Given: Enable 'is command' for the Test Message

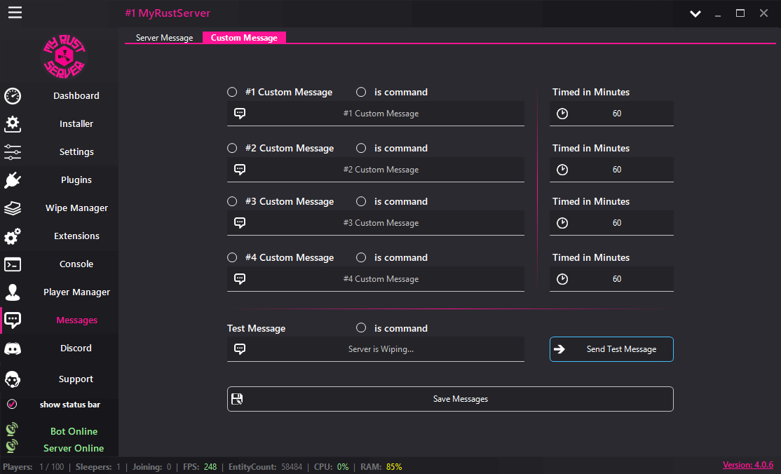Looking at the screenshot, I should pyautogui.click(x=360, y=327).
